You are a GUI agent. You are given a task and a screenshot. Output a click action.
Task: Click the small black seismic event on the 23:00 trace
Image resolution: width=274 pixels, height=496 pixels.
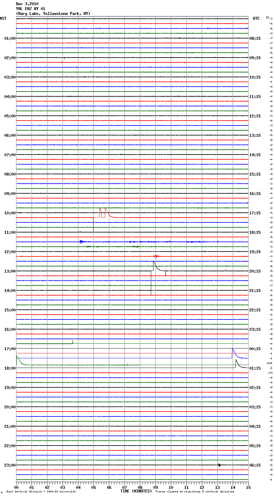click(x=220, y=465)
